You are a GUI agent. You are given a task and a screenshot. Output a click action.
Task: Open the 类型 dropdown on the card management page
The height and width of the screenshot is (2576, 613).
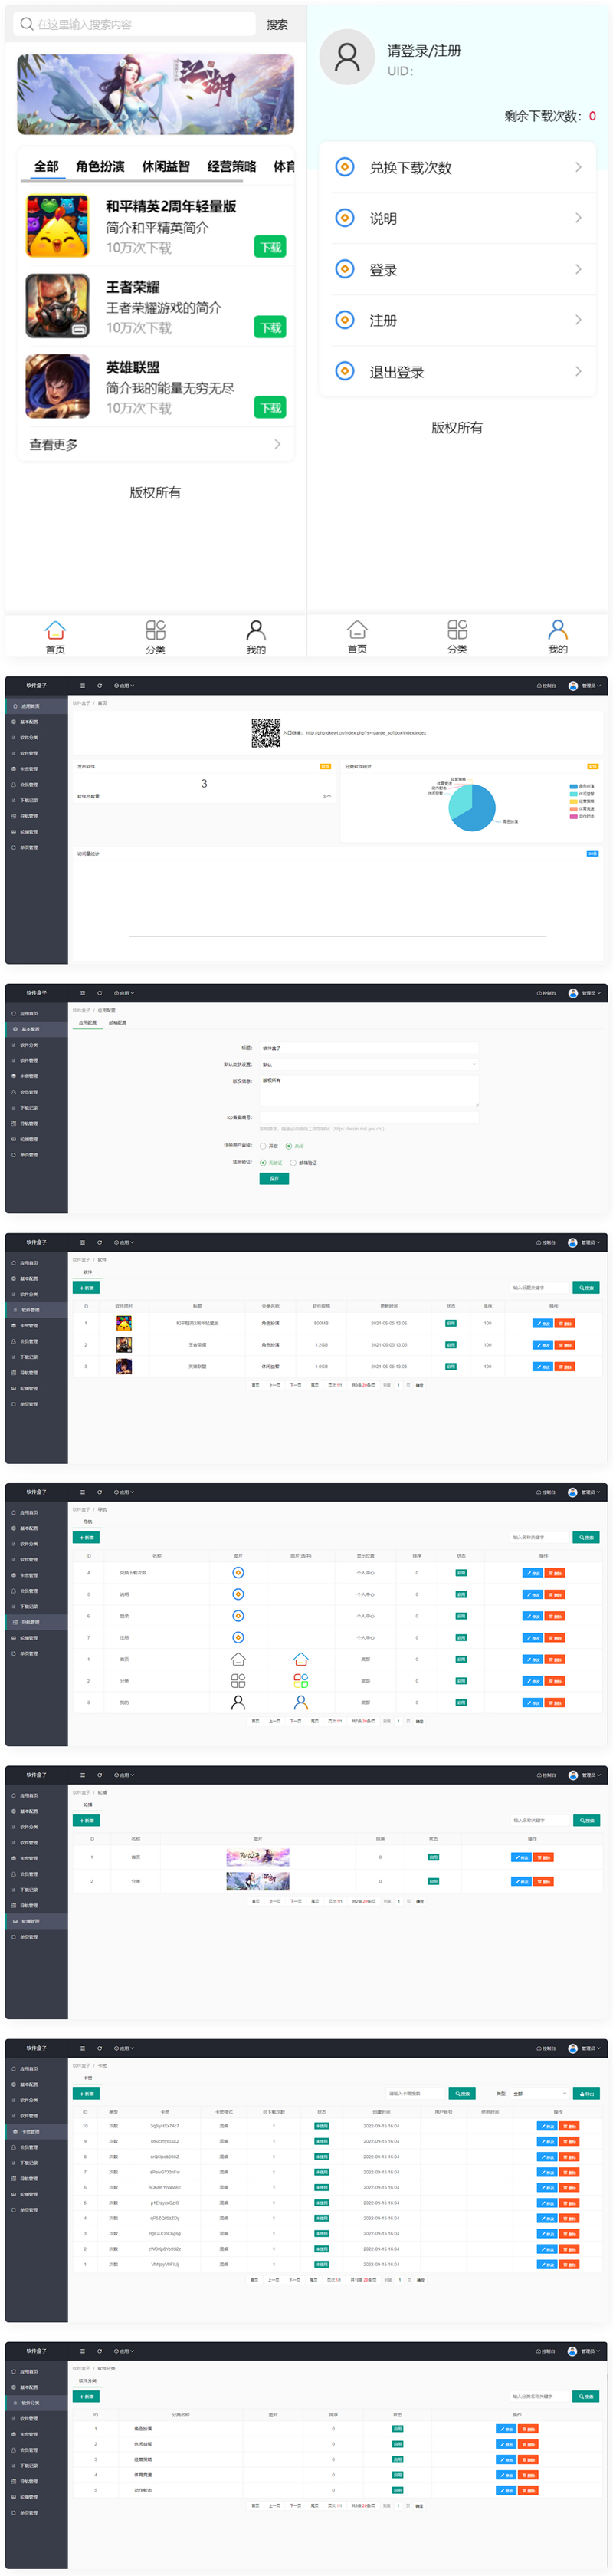539,2093
